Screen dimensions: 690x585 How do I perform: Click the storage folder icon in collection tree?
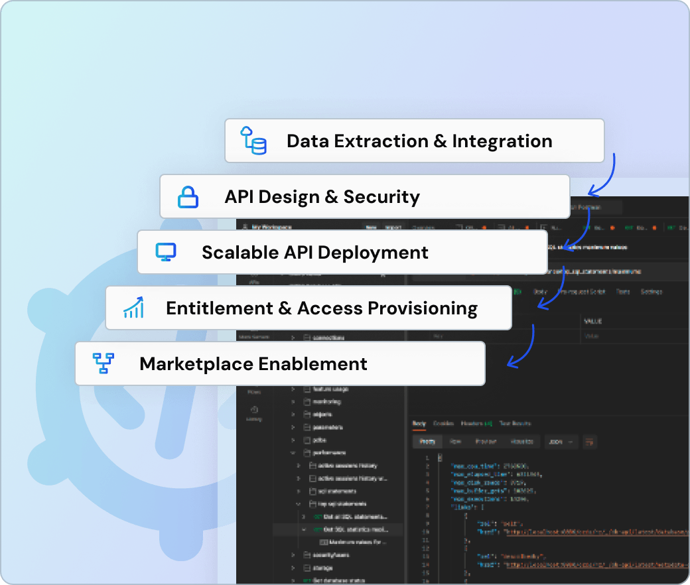[x=307, y=568]
